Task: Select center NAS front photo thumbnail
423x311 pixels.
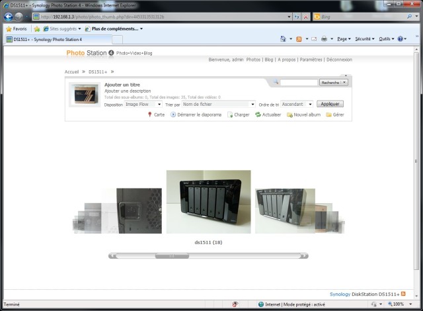Action: coord(209,202)
